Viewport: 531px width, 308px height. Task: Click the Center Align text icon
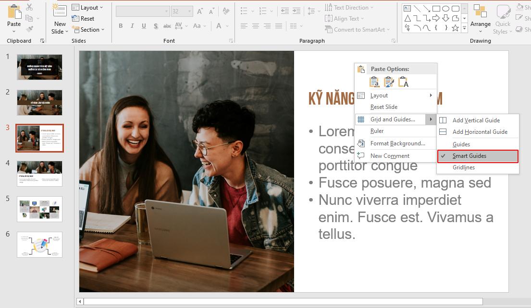(x=255, y=26)
